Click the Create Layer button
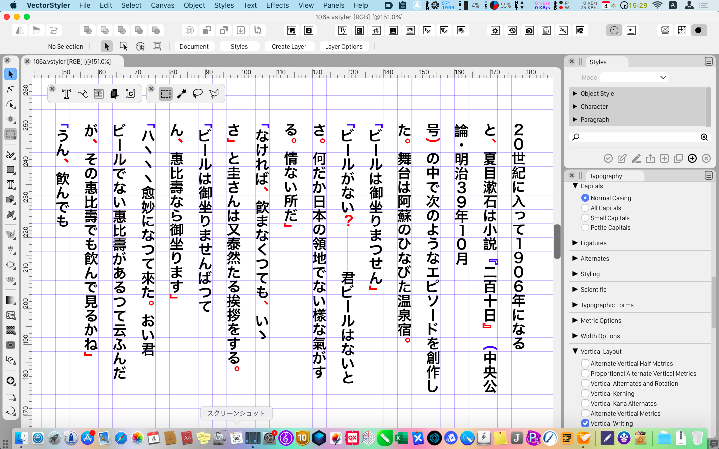Image resolution: width=719 pixels, height=449 pixels. 289,46
